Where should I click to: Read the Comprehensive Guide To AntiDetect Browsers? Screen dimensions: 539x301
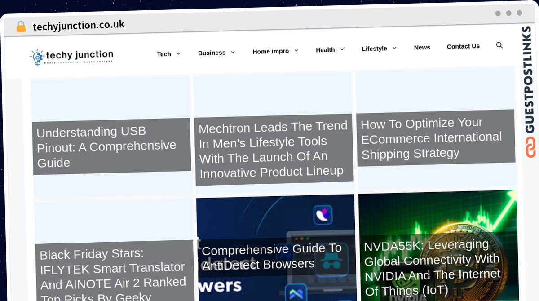pyautogui.click(x=272, y=256)
